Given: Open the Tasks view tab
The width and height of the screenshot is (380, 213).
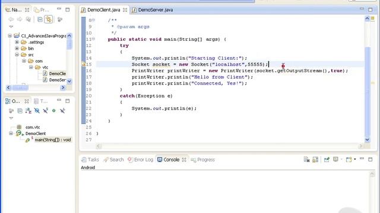Looking at the screenshot, I should (90, 160).
